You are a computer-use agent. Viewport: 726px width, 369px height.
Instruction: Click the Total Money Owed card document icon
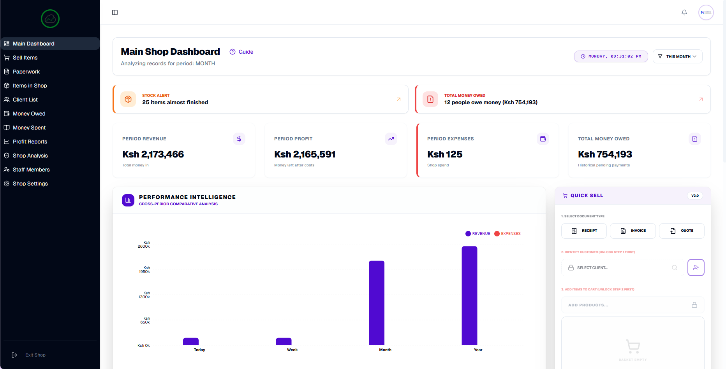695,139
